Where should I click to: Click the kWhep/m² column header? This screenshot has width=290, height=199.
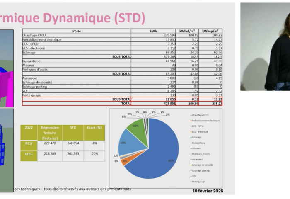(212, 31)
